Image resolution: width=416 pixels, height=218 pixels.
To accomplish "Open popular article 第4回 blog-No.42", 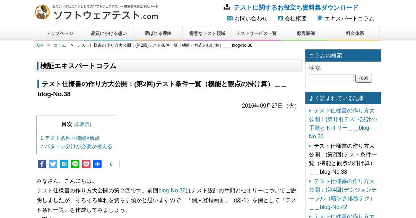I will click(343, 194).
